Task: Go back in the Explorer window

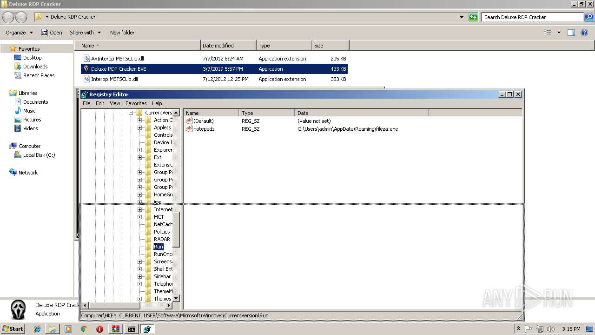Action: (x=8, y=17)
